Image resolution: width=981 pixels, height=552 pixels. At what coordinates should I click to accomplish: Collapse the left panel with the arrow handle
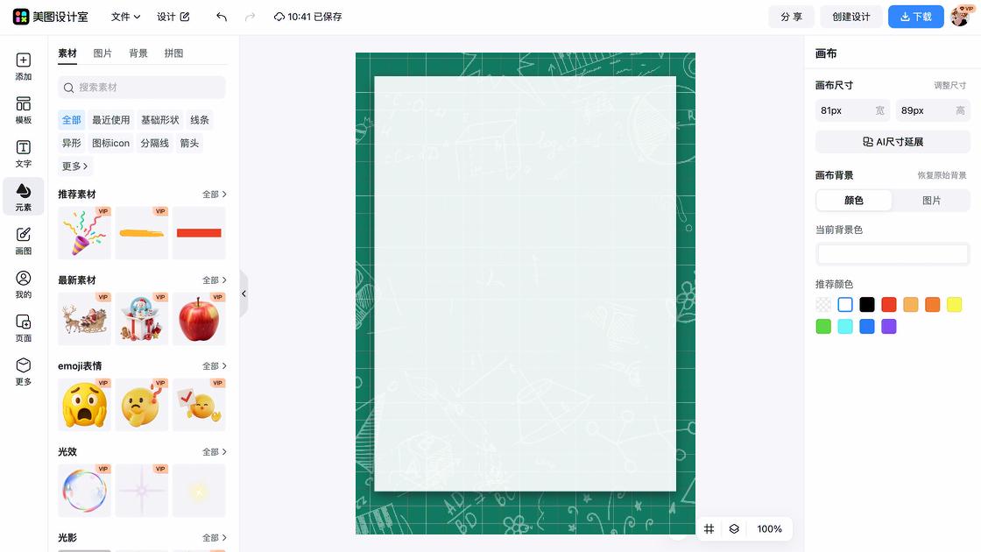[x=244, y=294]
